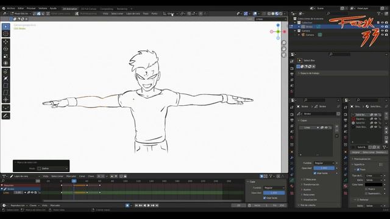Click the current frame marker in timeline
Viewport: 390px width, 219px height.
point(74,181)
